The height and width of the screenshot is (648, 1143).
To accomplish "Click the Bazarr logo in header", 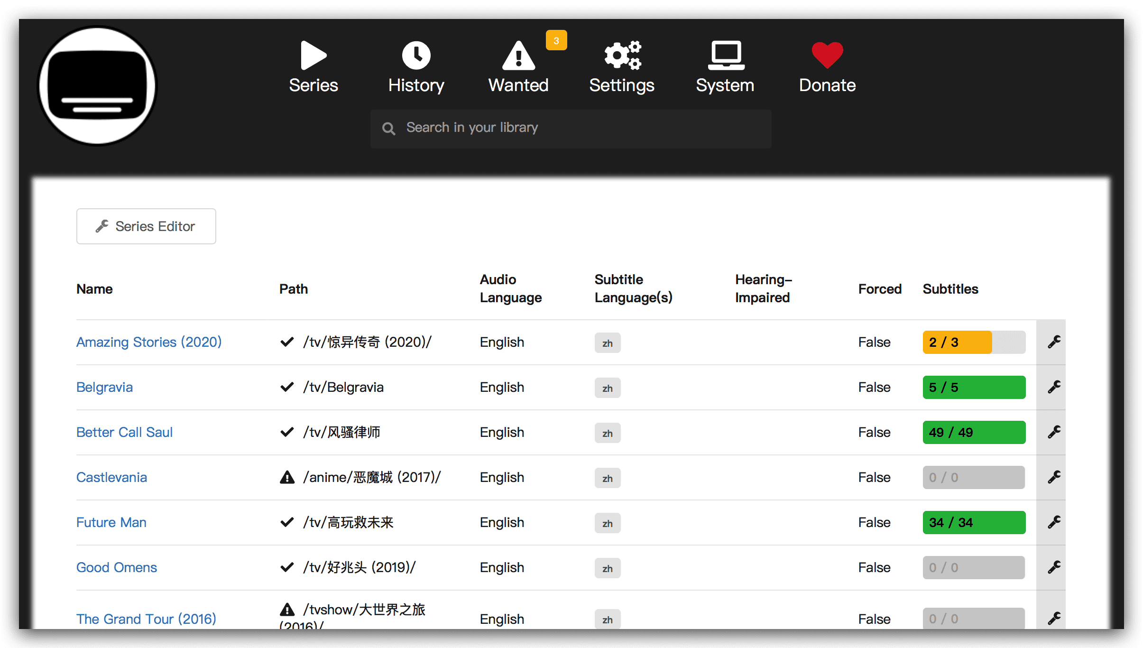I will click(x=98, y=86).
